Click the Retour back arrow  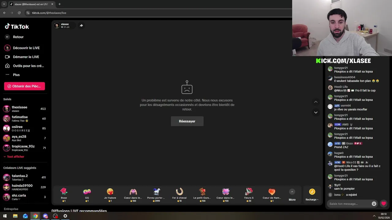click(x=7, y=37)
